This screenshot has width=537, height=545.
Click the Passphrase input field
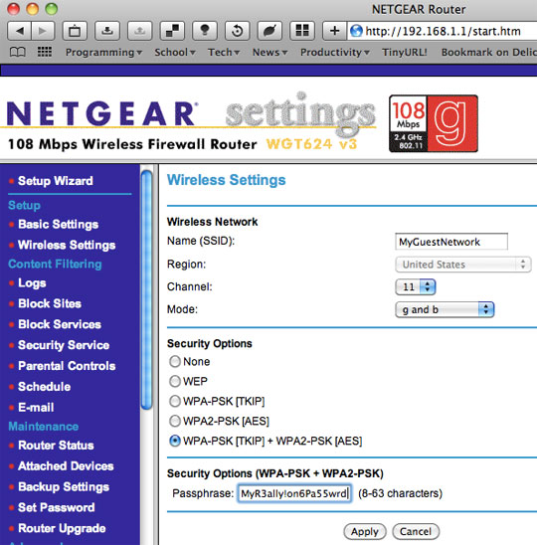[294, 493]
